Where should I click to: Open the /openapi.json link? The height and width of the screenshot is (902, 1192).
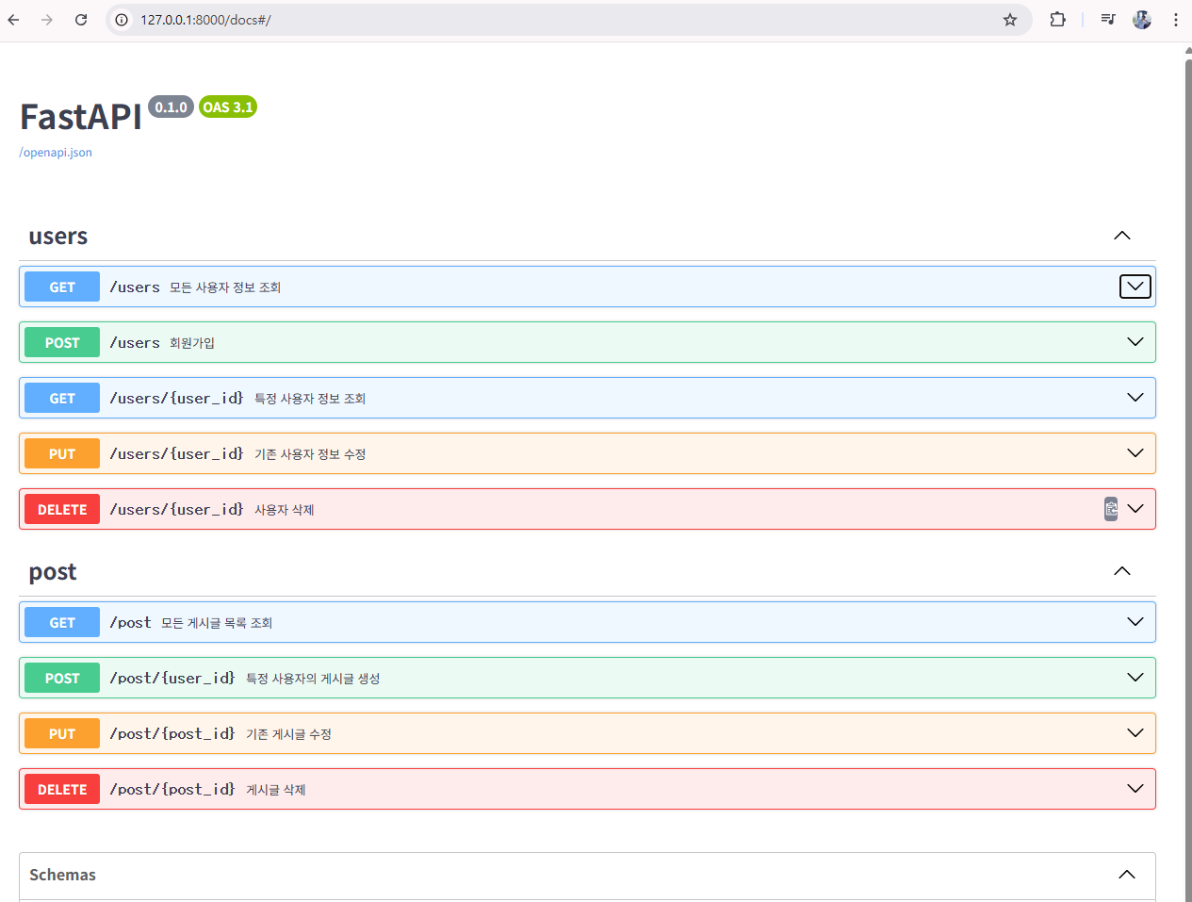point(56,153)
